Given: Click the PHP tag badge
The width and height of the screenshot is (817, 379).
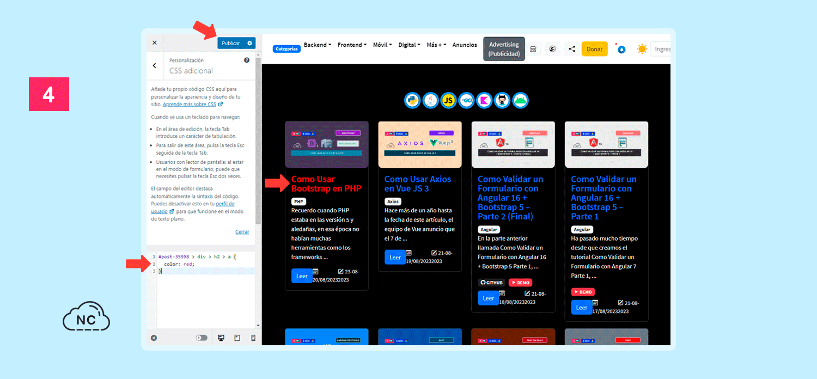Looking at the screenshot, I should (x=298, y=201).
